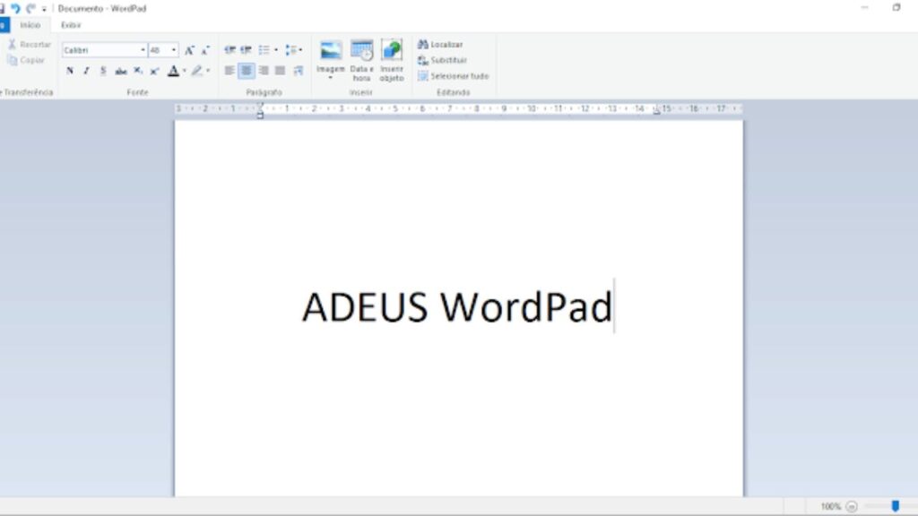Click inside the Calibri font name field
Screen dimensions: 918x516
click(x=100, y=50)
